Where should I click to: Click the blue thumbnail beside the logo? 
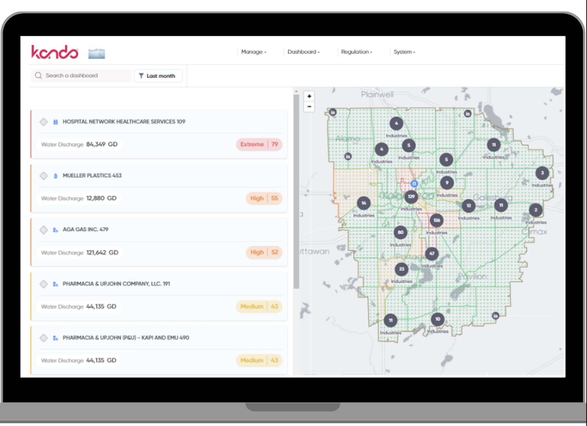click(x=97, y=53)
